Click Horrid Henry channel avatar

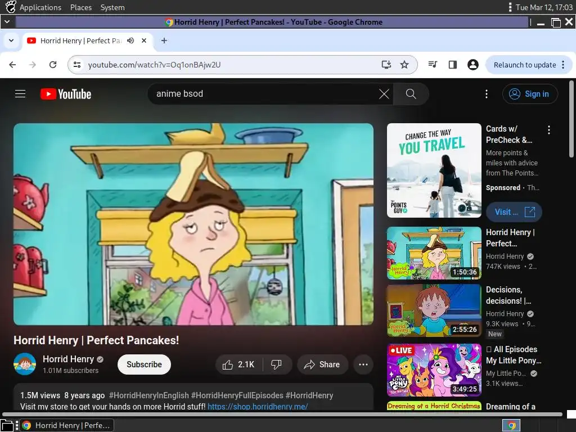25,364
